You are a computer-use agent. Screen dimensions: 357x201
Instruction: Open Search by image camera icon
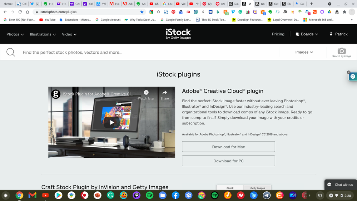tap(342, 52)
